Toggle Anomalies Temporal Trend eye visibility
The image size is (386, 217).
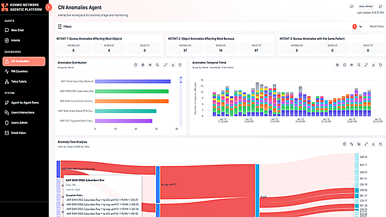352,65
